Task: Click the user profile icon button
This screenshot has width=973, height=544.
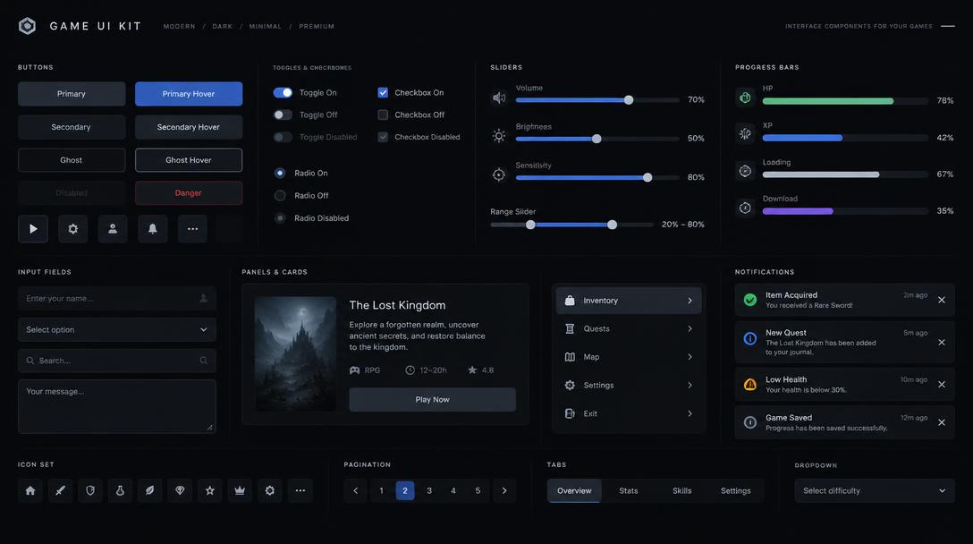Action: coord(113,228)
